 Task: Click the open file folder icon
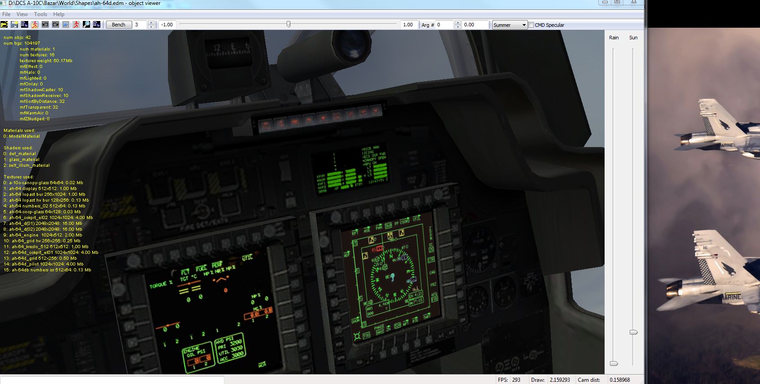click(x=4, y=25)
